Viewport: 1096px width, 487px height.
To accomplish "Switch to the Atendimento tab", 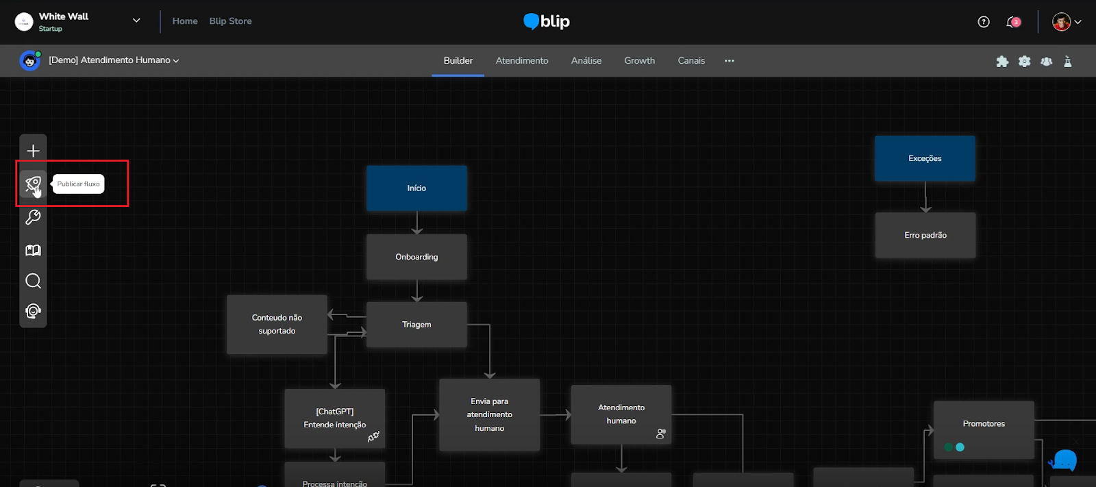I will (521, 60).
